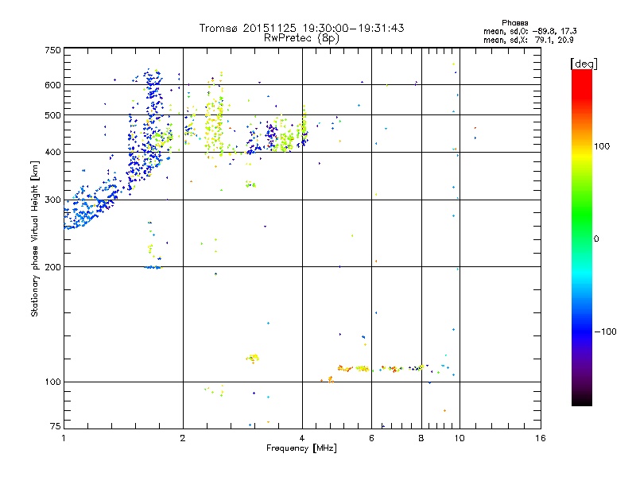The width and height of the screenshot is (636, 477).
Task: Click the 'mean, sd,O: -89.8, 17.3' statistic
Action: point(529,31)
